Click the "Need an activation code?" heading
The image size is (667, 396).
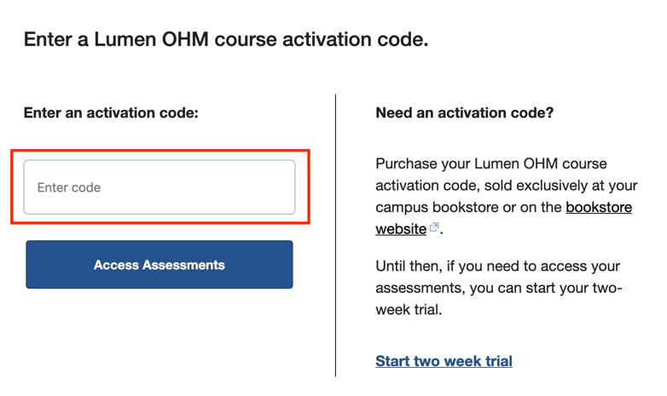[x=464, y=112]
